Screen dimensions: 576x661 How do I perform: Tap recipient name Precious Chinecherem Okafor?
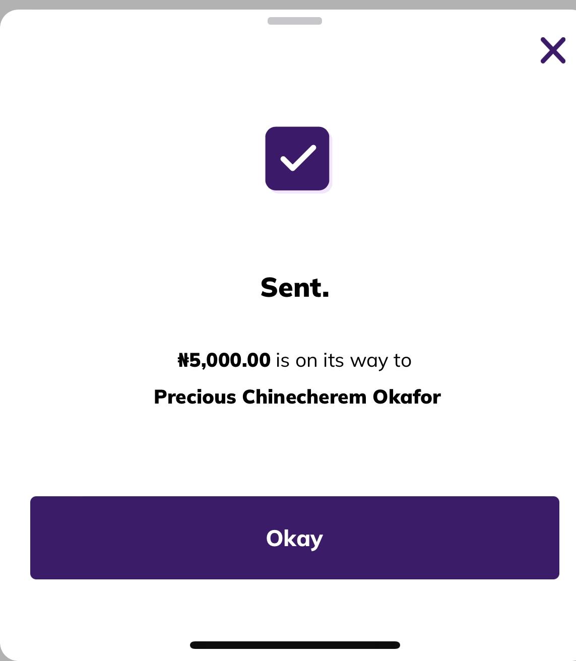point(297,397)
